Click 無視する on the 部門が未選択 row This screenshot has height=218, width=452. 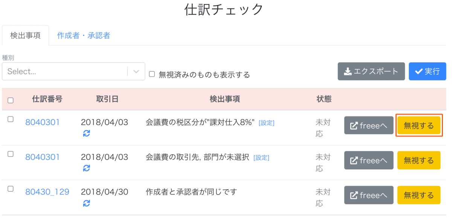pyautogui.click(x=419, y=160)
